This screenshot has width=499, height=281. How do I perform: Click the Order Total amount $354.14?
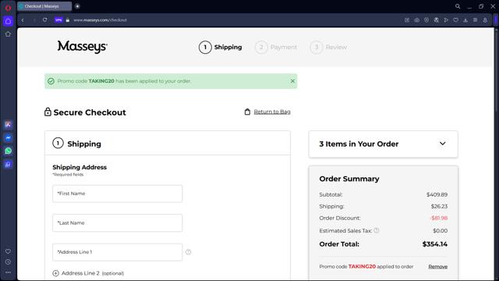click(435, 244)
